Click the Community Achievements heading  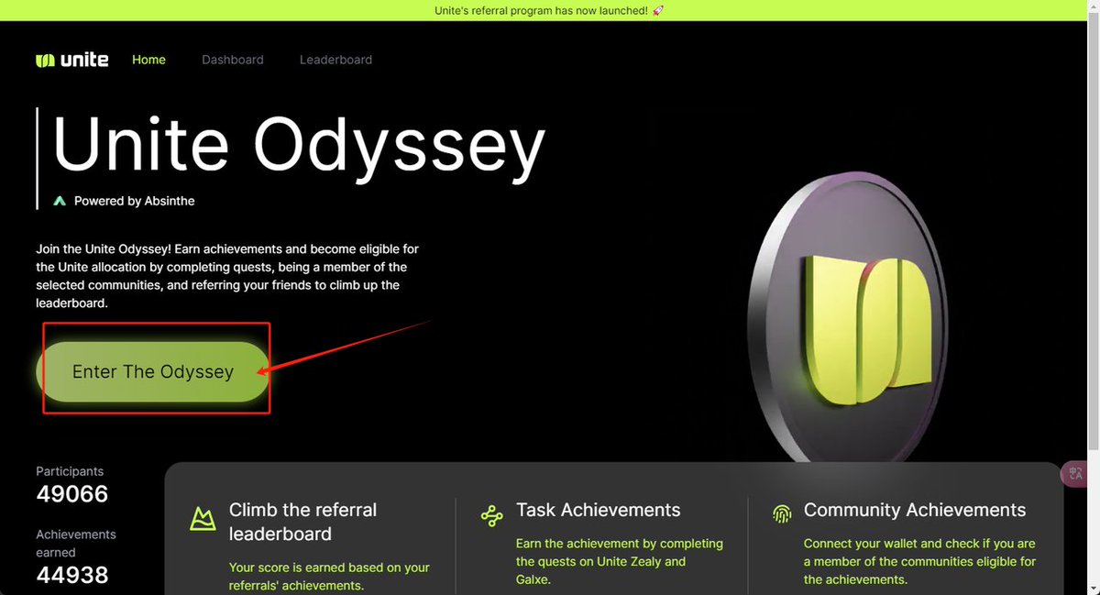[x=915, y=510]
